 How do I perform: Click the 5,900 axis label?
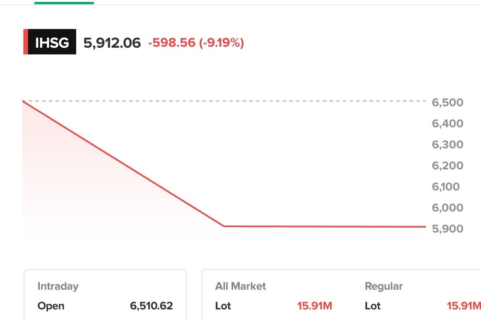tap(447, 229)
